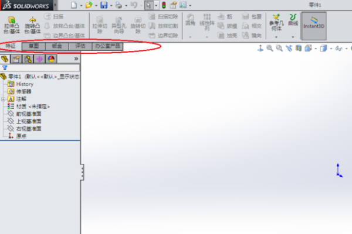
Task: Select 材质 <未指定> material item
Action: pyautogui.click(x=29, y=106)
